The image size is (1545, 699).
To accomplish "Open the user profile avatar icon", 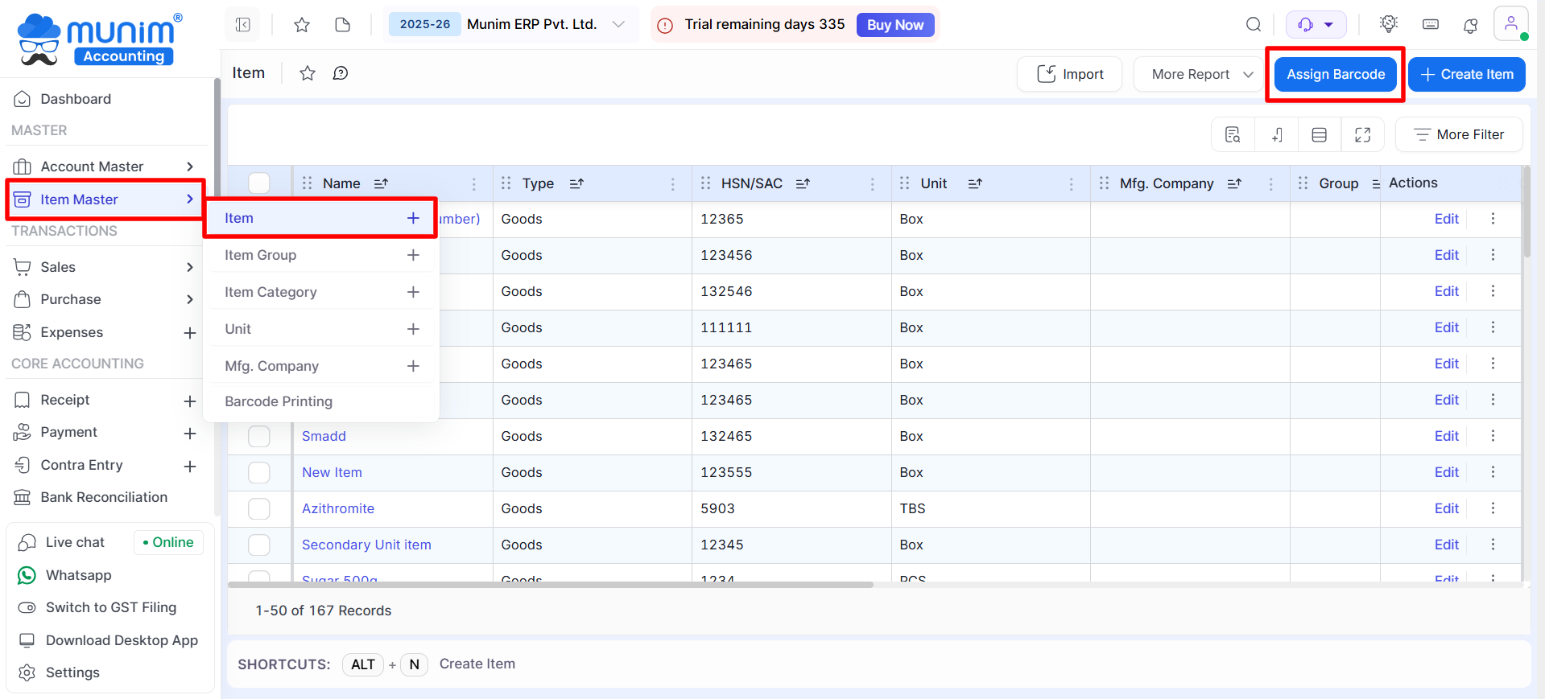I will click(1510, 23).
